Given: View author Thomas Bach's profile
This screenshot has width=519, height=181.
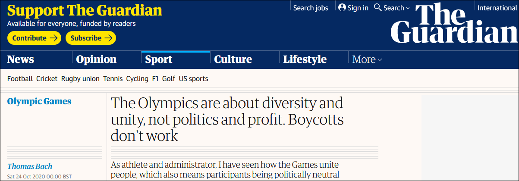Looking at the screenshot, I should 30,166.
